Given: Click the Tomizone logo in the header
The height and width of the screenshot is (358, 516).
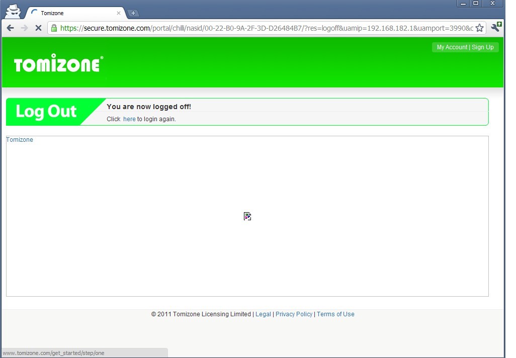Looking at the screenshot, I should [58, 63].
